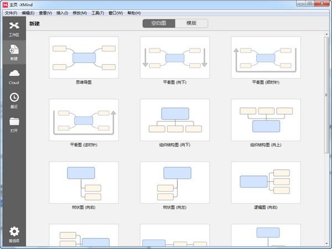Screen dimensions: 332x249
Task: Select the 树状图 (向右) thumbnail
Action: point(84,183)
